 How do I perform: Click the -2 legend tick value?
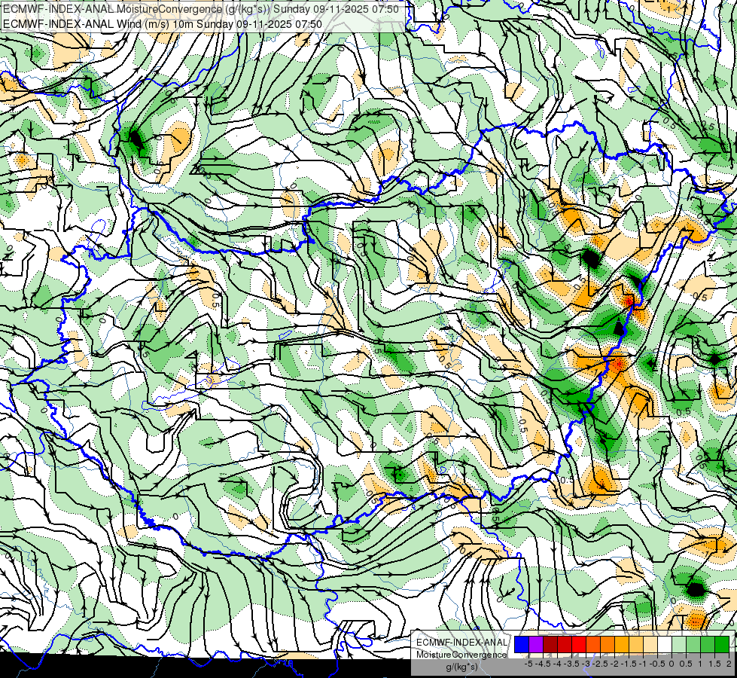pos(614,664)
